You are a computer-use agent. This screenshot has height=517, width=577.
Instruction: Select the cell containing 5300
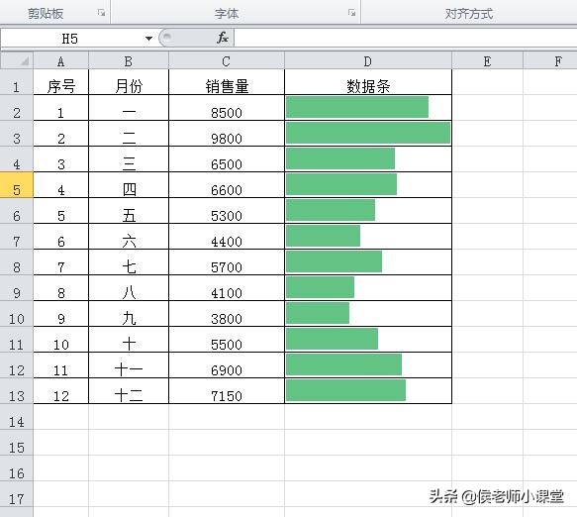click(x=227, y=211)
